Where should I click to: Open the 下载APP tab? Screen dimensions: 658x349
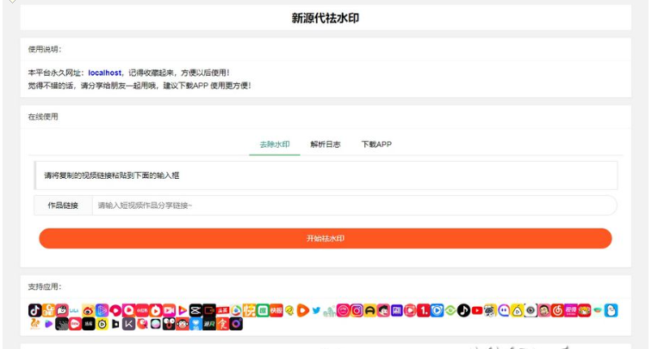pyautogui.click(x=376, y=144)
